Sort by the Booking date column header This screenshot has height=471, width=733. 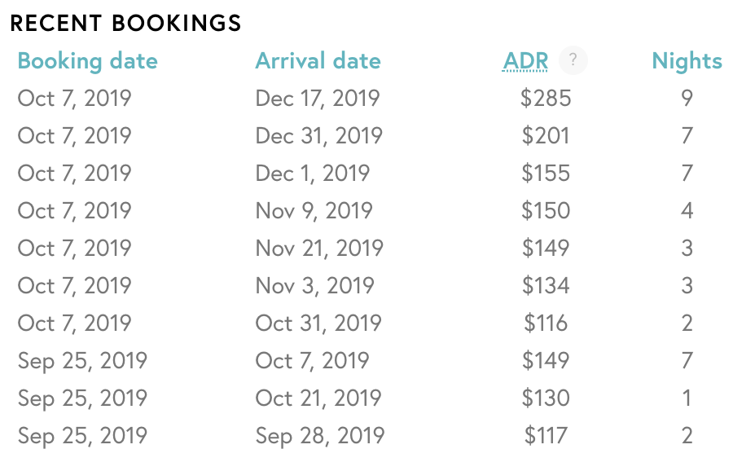pos(87,61)
